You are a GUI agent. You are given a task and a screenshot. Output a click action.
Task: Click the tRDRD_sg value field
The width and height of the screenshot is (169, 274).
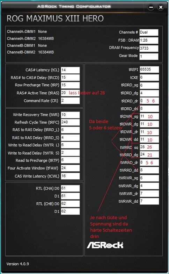tap(149, 85)
